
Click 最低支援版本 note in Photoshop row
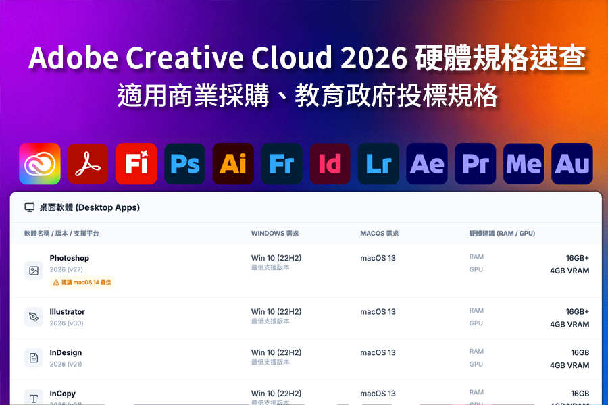coord(270,267)
